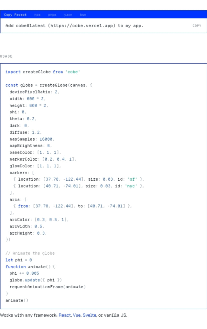Switch to the npm tab
The image size is (207, 329).
tap(38, 15)
